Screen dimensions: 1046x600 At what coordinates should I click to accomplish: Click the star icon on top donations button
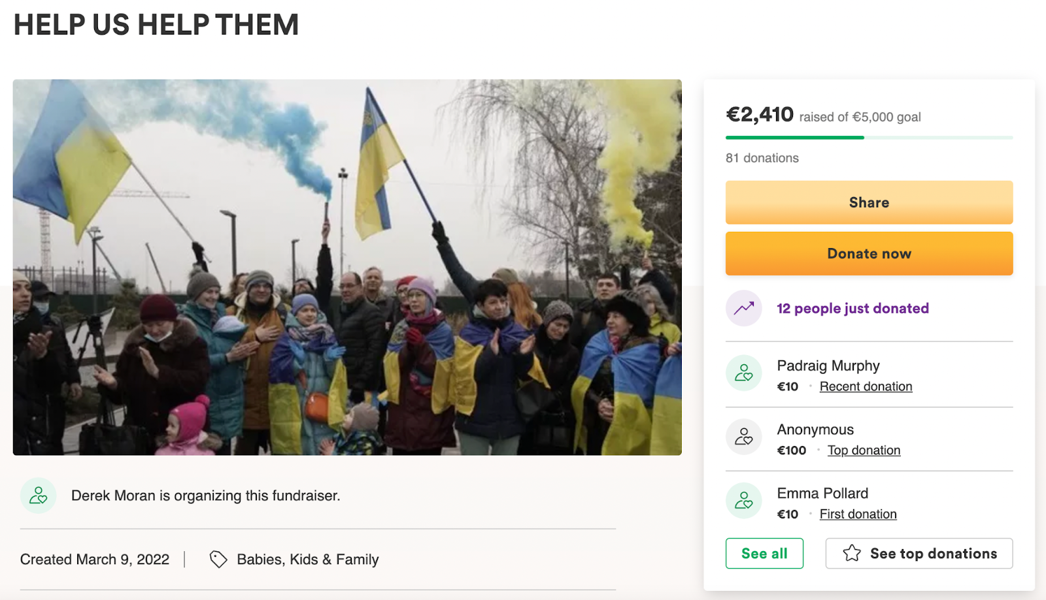(852, 554)
